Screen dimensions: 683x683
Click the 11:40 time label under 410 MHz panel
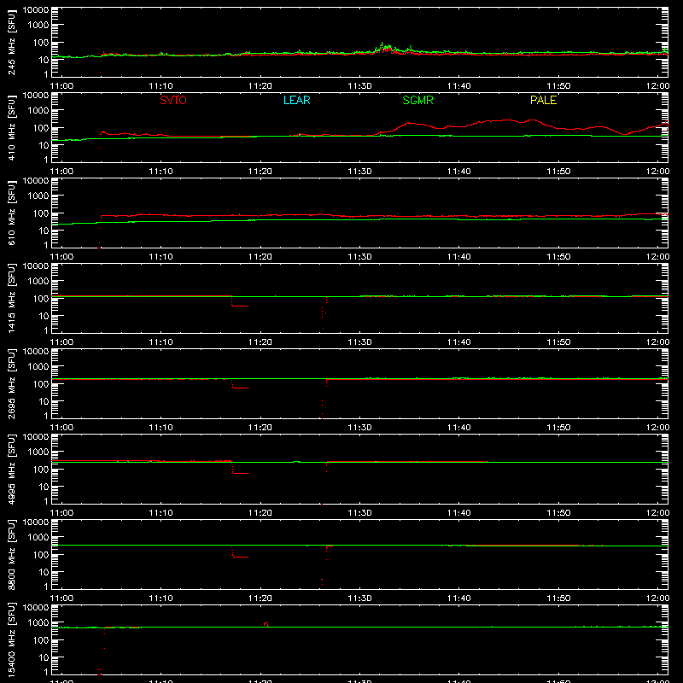[459, 172]
